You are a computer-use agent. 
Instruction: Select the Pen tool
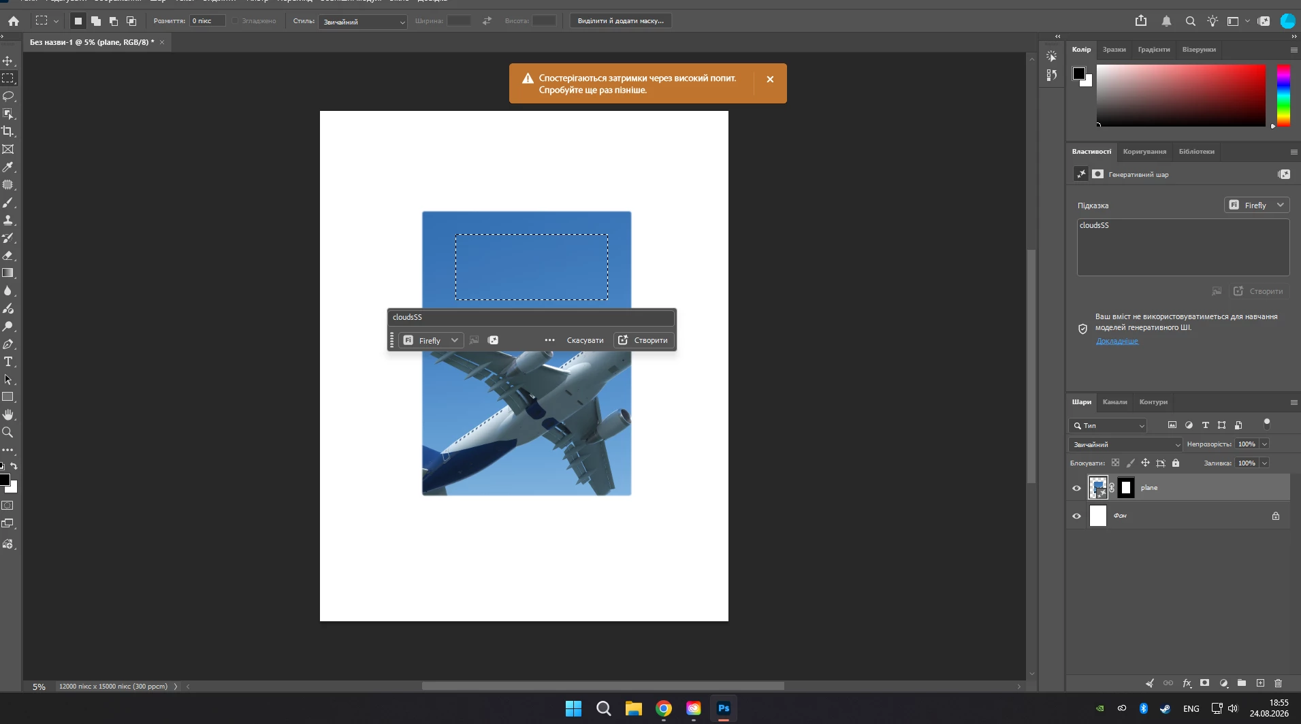8,344
